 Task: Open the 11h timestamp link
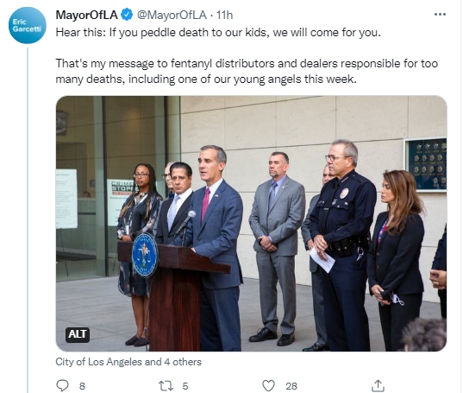point(224,15)
